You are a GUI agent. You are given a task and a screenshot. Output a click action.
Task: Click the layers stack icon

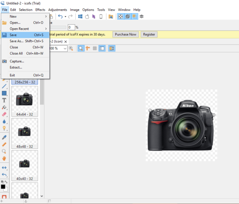[141, 16]
